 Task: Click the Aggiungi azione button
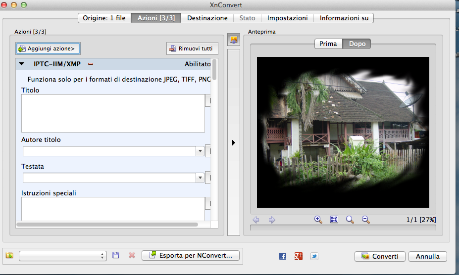pyautogui.click(x=48, y=48)
